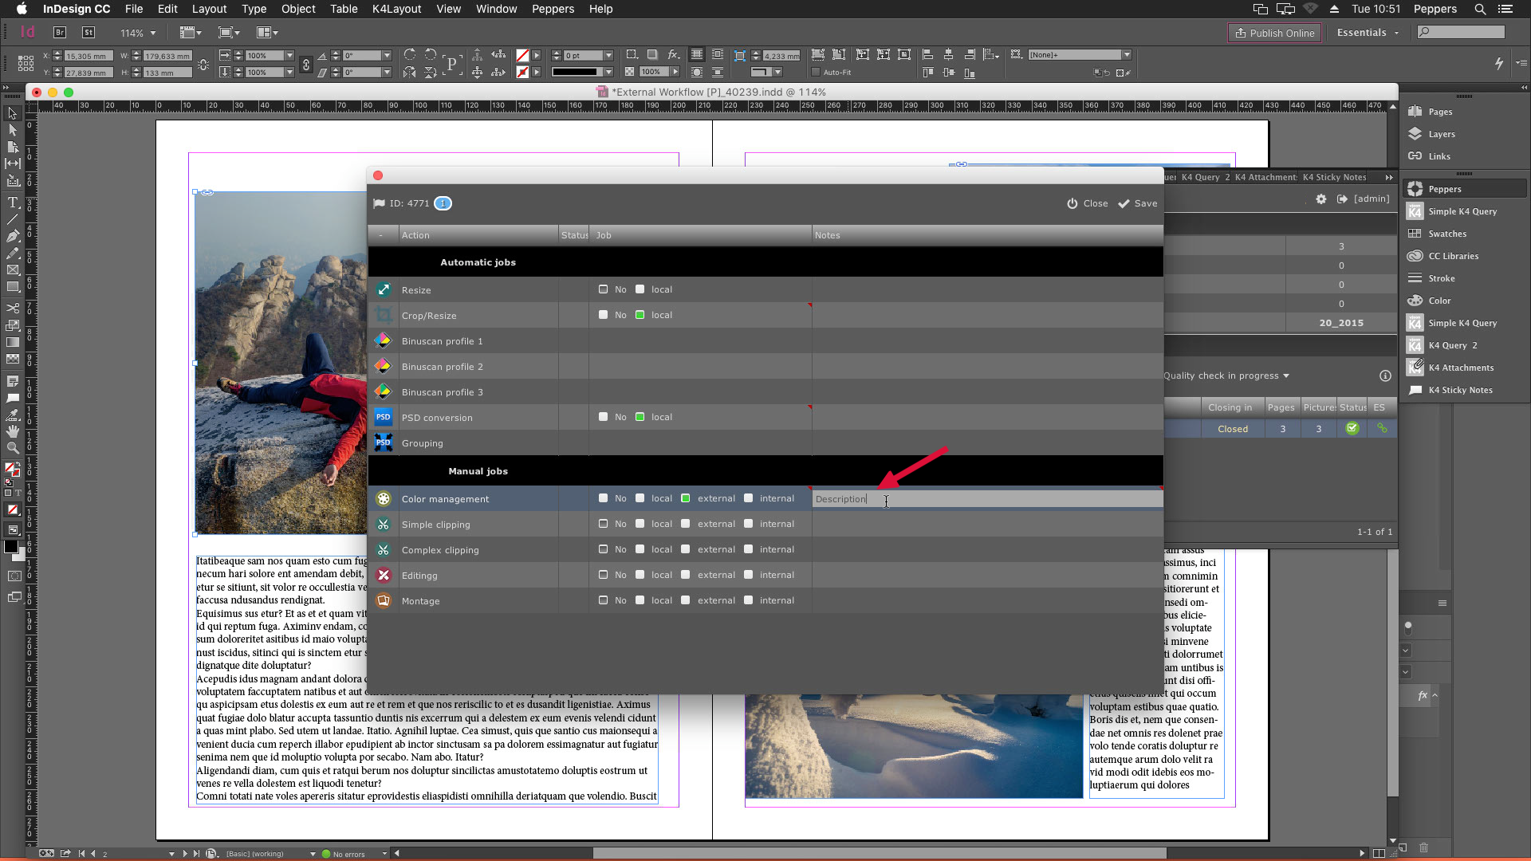Click the Crop/Resize job icon
The image size is (1531, 861).
384,315
